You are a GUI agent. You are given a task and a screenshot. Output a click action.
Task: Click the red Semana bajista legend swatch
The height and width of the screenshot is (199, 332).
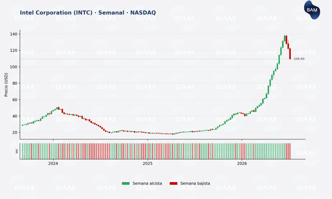[173, 183]
